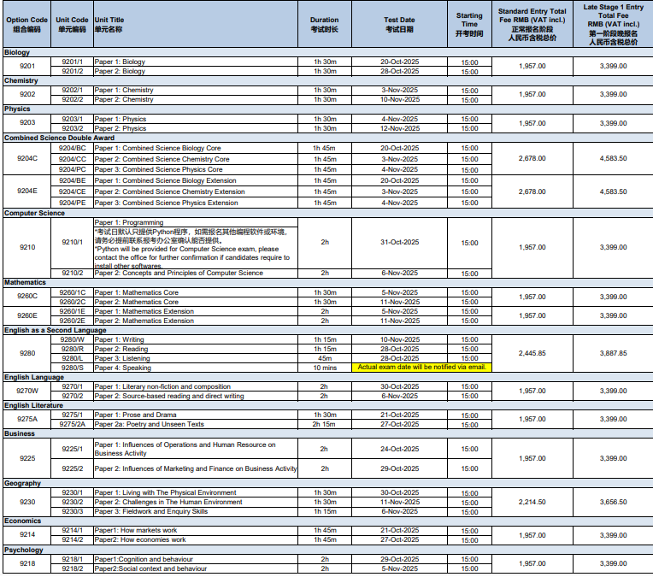Click fee value '2,445.85'
The height and width of the screenshot is (577, 653).
[x=532, y=353]
